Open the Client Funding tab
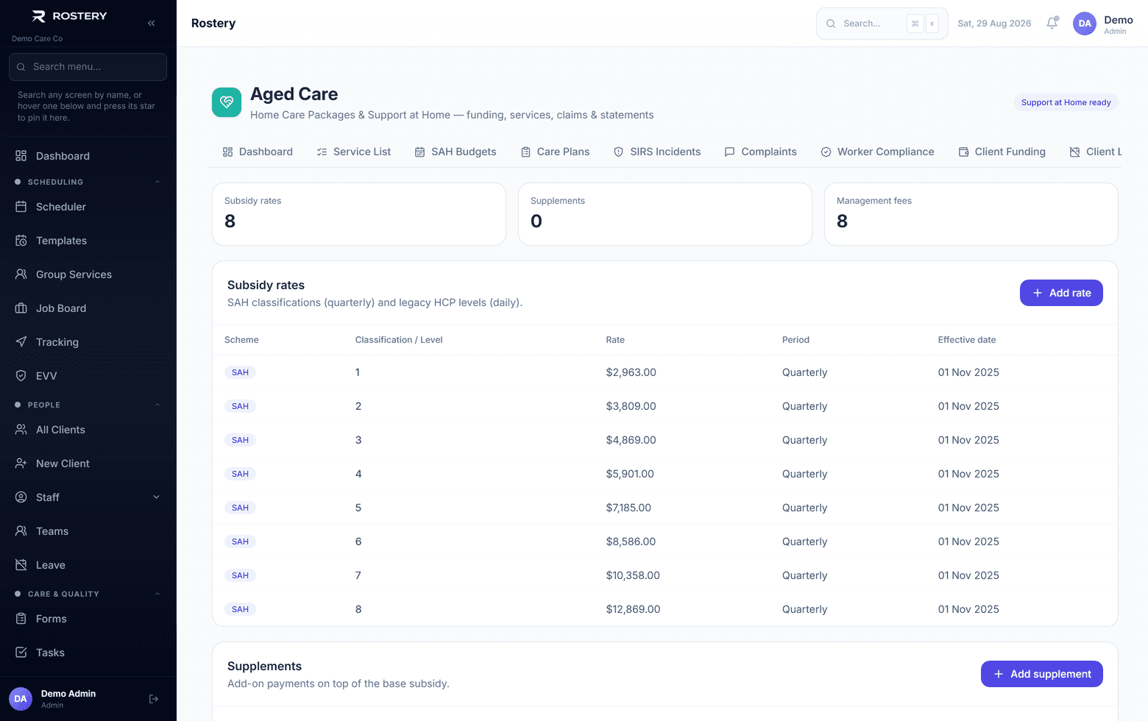Screen dimensions: 1148x721 coord(1002,152)
